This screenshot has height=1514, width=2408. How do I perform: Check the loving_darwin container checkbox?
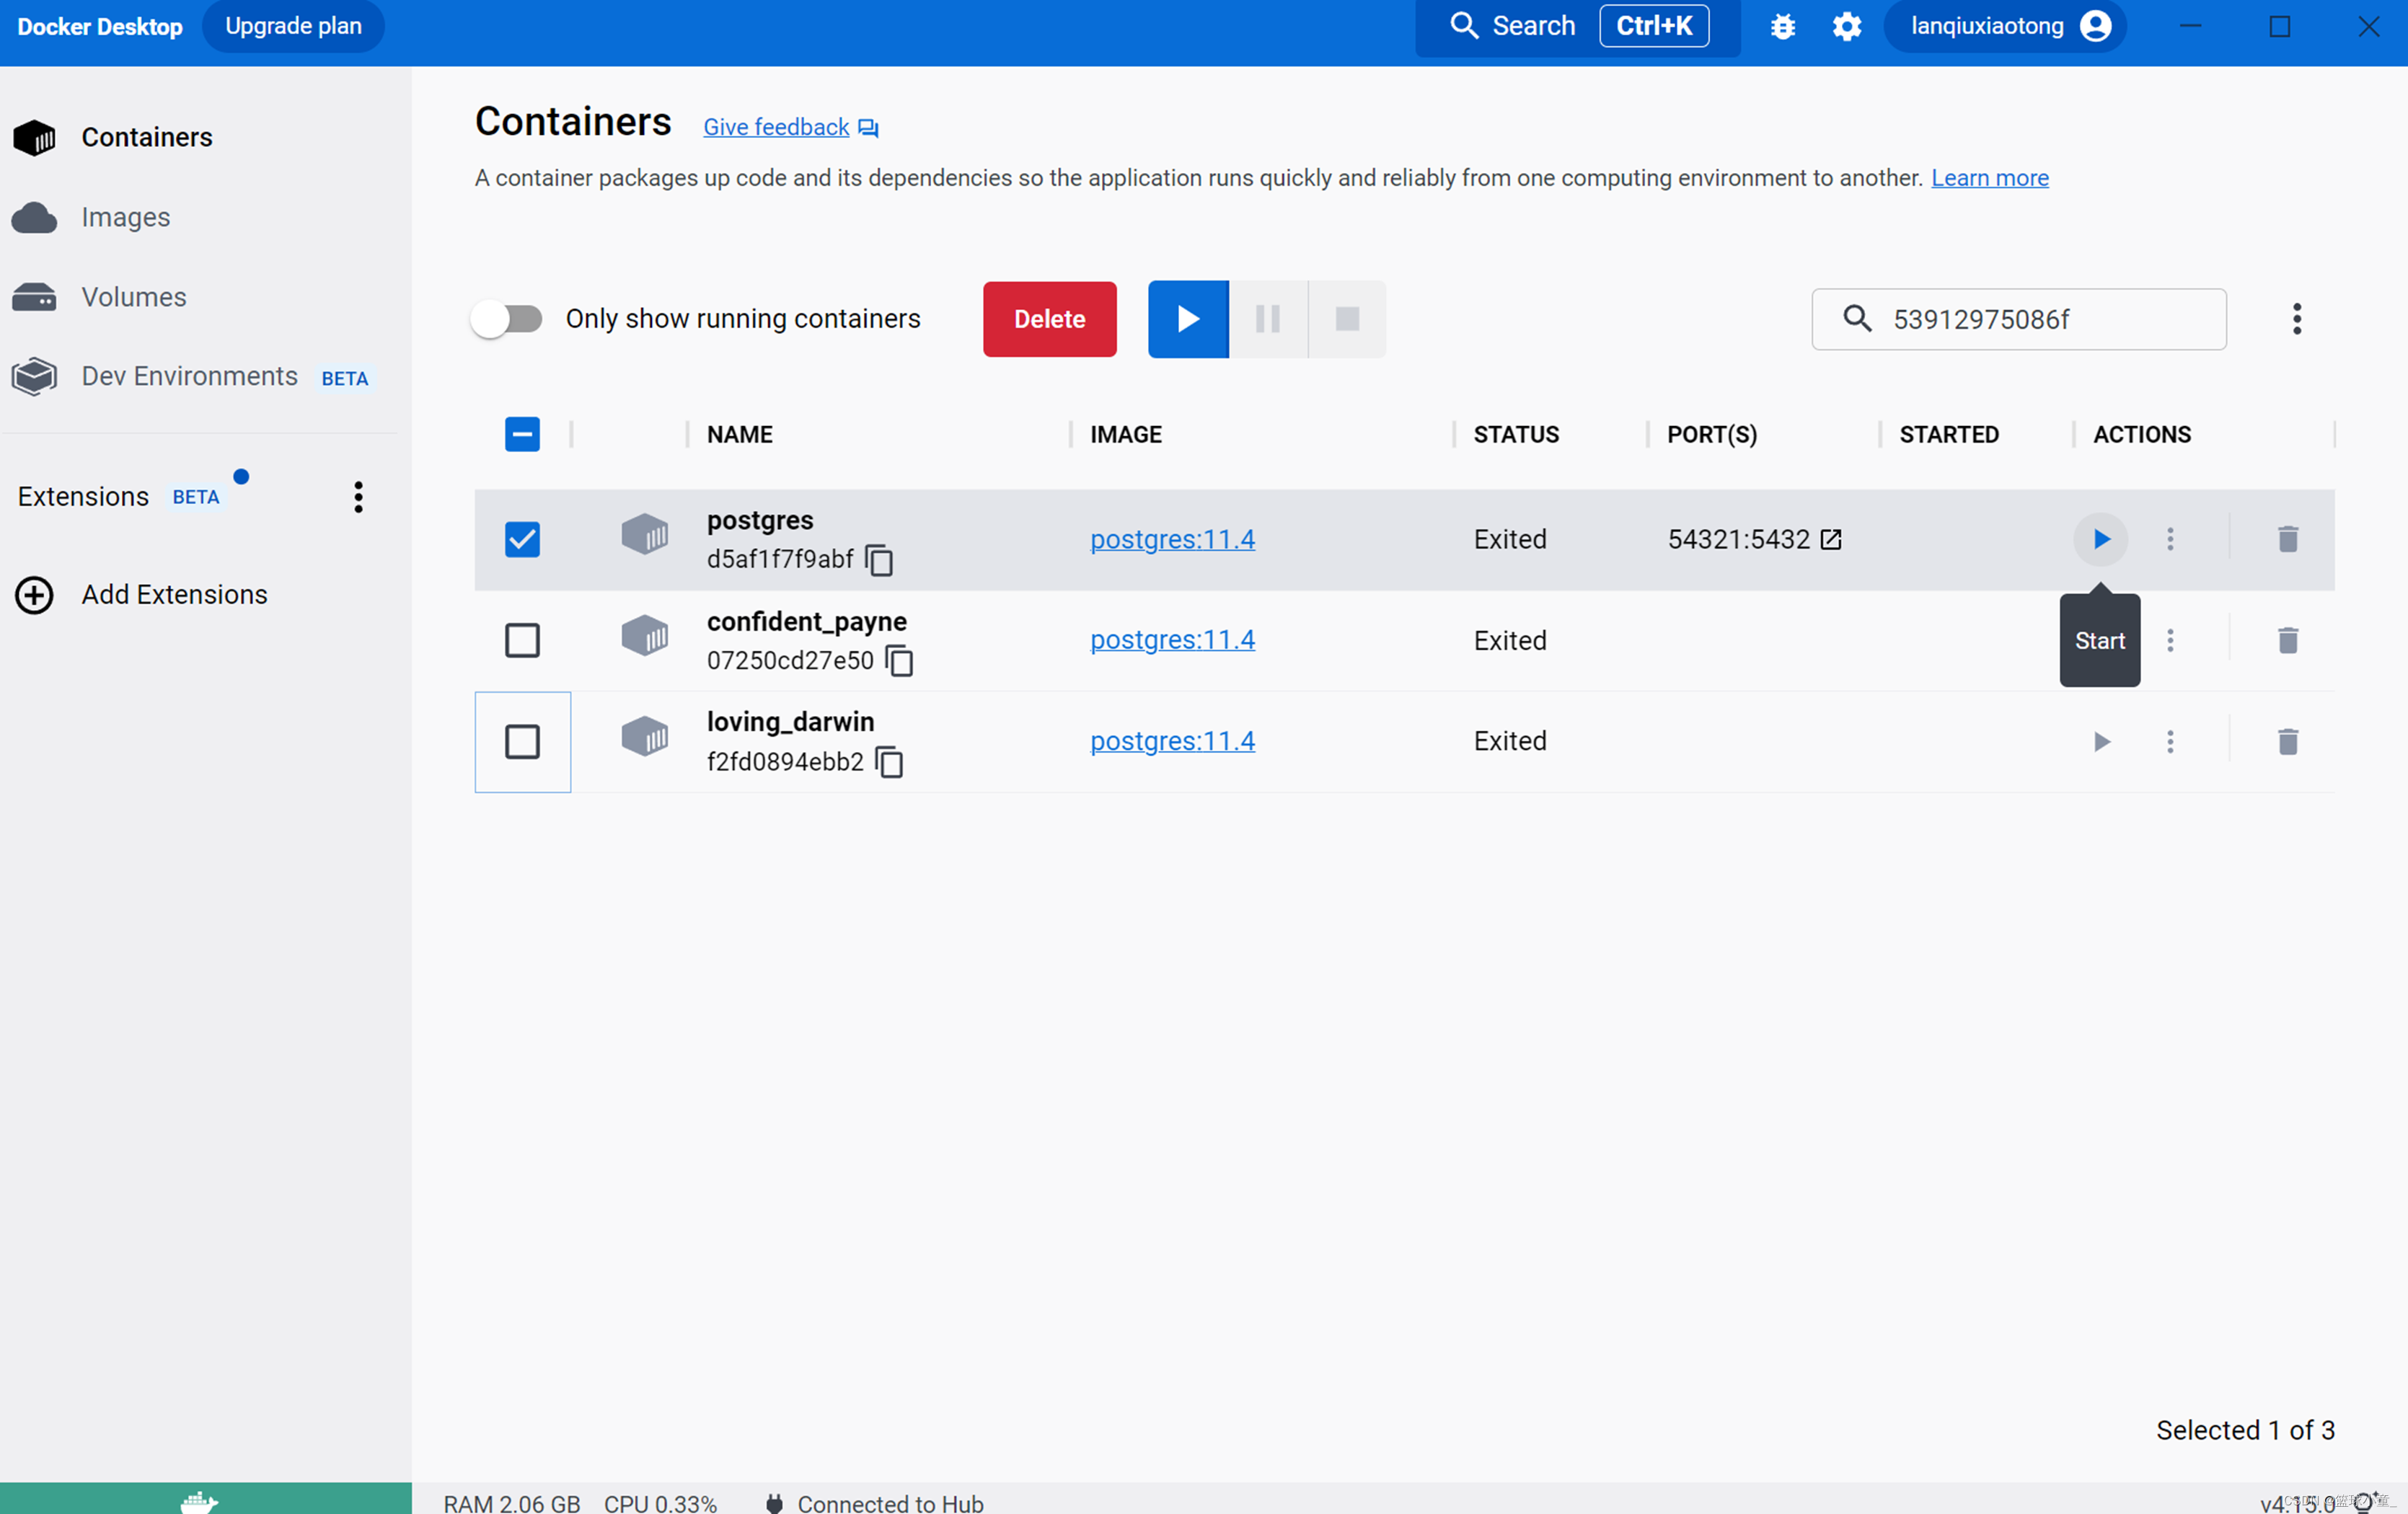522,741
